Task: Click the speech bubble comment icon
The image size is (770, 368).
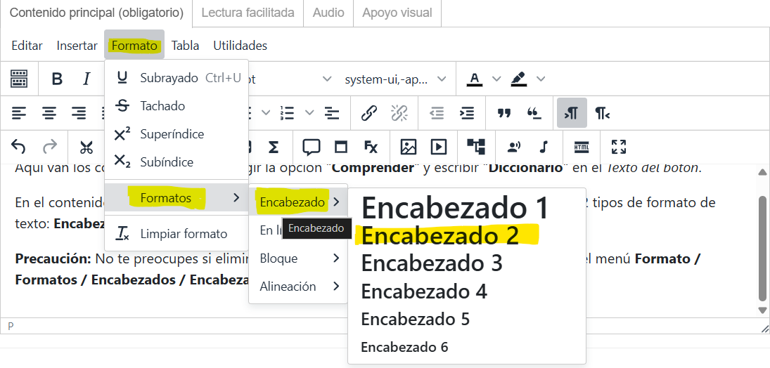Action: (312, 147)
